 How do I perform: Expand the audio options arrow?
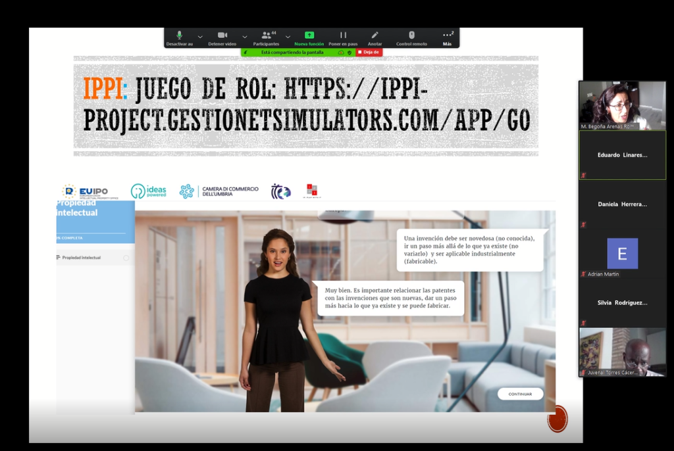click(x=200, y=37)
